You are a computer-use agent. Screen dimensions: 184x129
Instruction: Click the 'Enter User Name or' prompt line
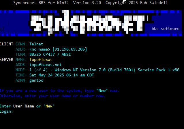point(20,106)
